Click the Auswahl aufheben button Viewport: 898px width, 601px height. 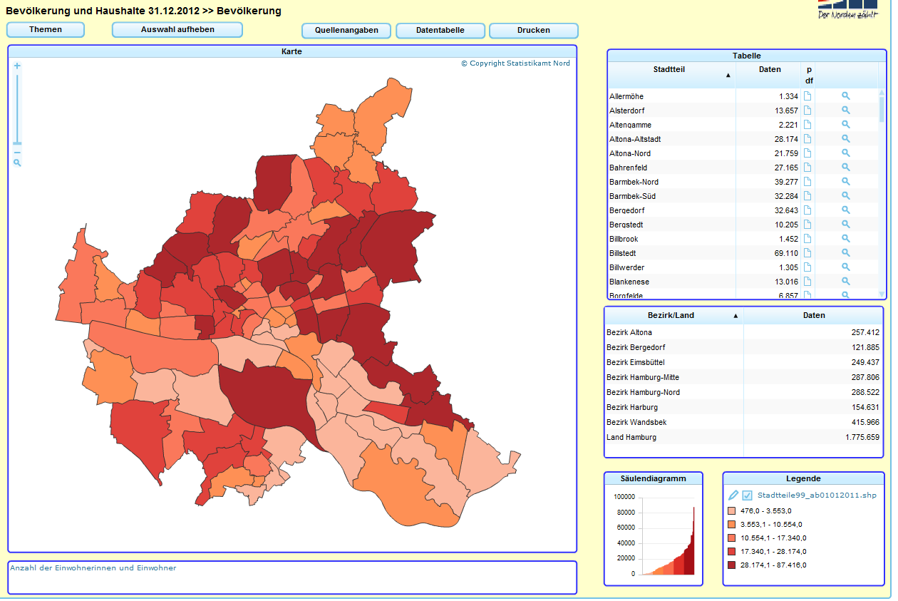[177, 30]
